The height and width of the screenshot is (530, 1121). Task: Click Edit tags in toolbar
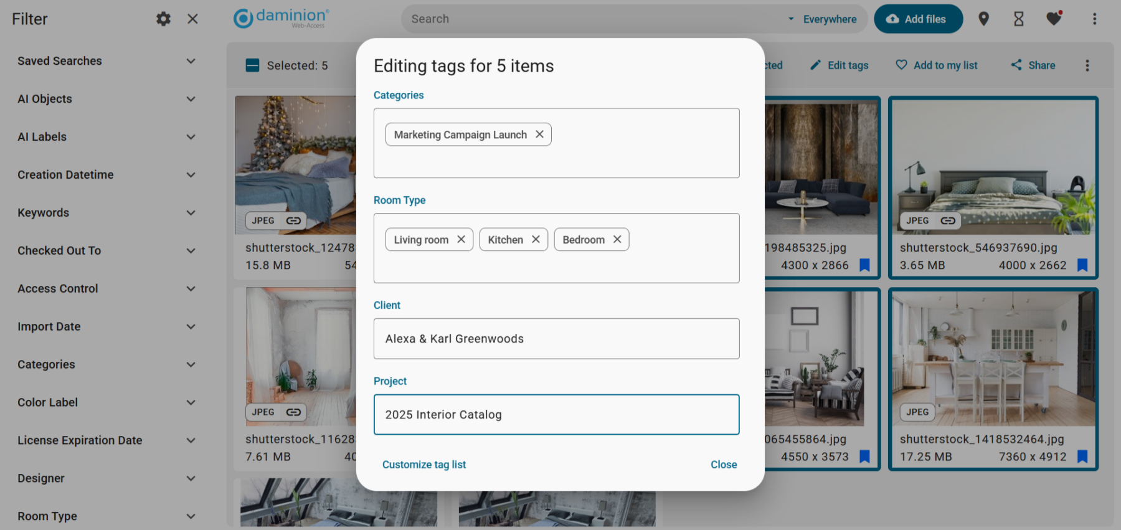tap(839, 65)
